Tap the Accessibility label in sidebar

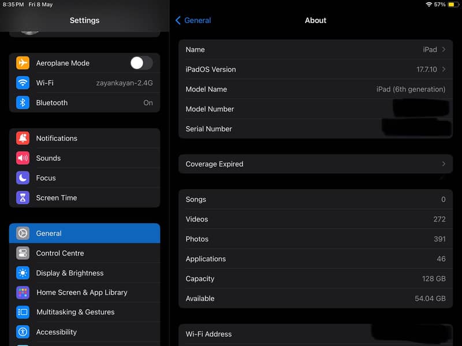[x=56, y=332]
